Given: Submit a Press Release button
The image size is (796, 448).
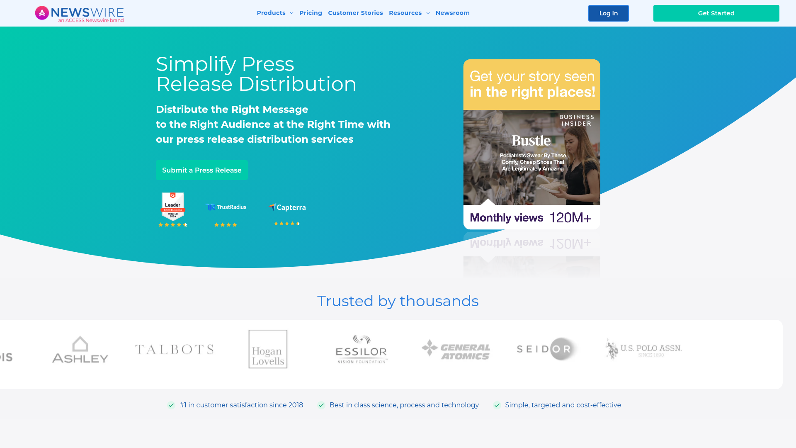Looking at the screenshot, I should point(201,170).
